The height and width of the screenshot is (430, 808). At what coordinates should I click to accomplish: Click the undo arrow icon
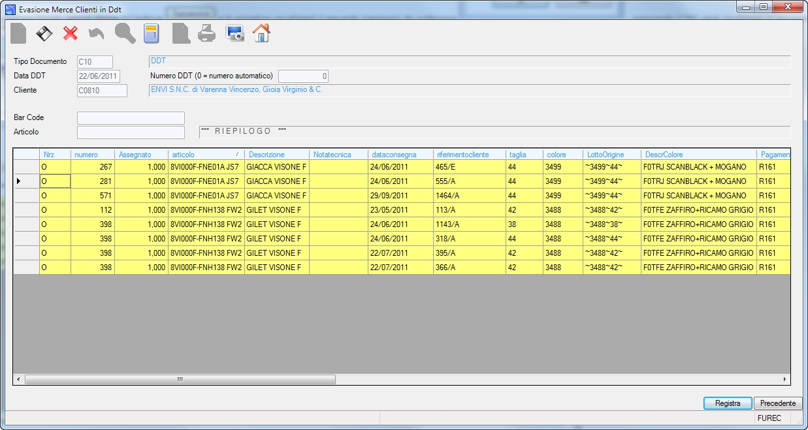pyautogui.click(x=97, y=33)
